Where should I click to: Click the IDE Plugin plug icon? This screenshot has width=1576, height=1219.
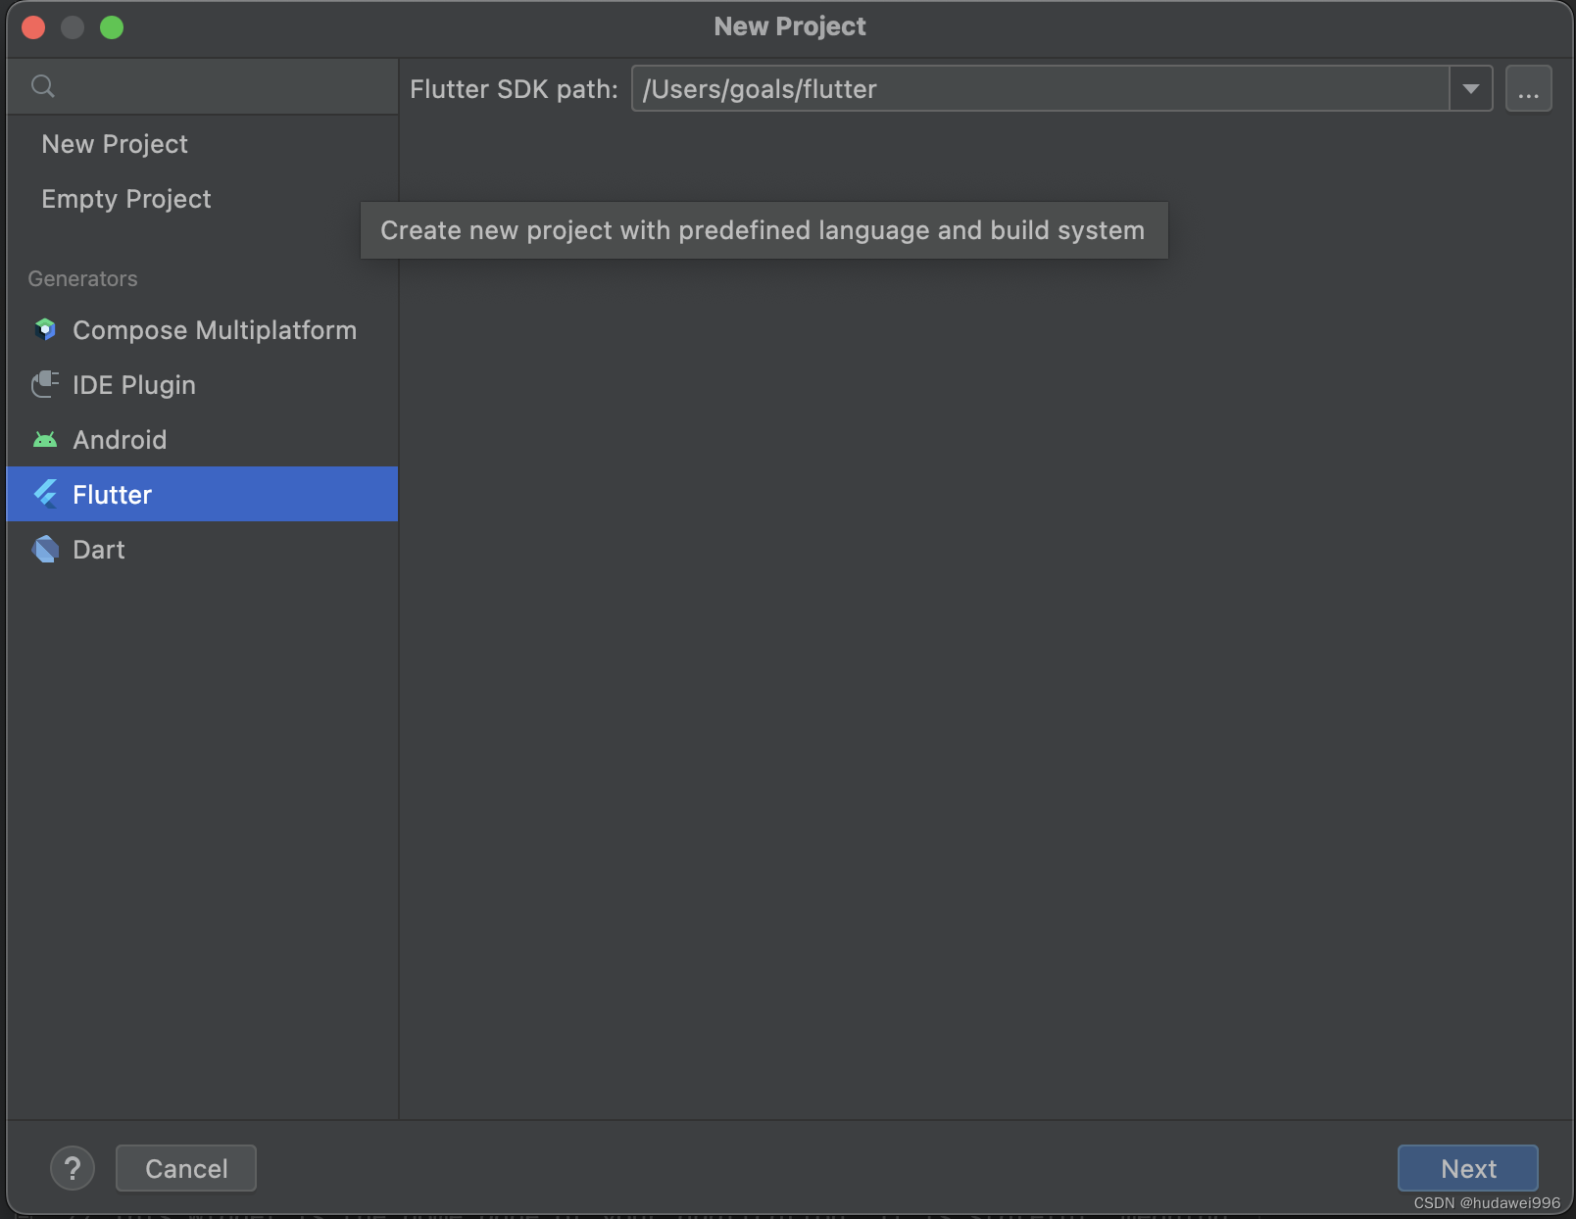tap(46, 384)
